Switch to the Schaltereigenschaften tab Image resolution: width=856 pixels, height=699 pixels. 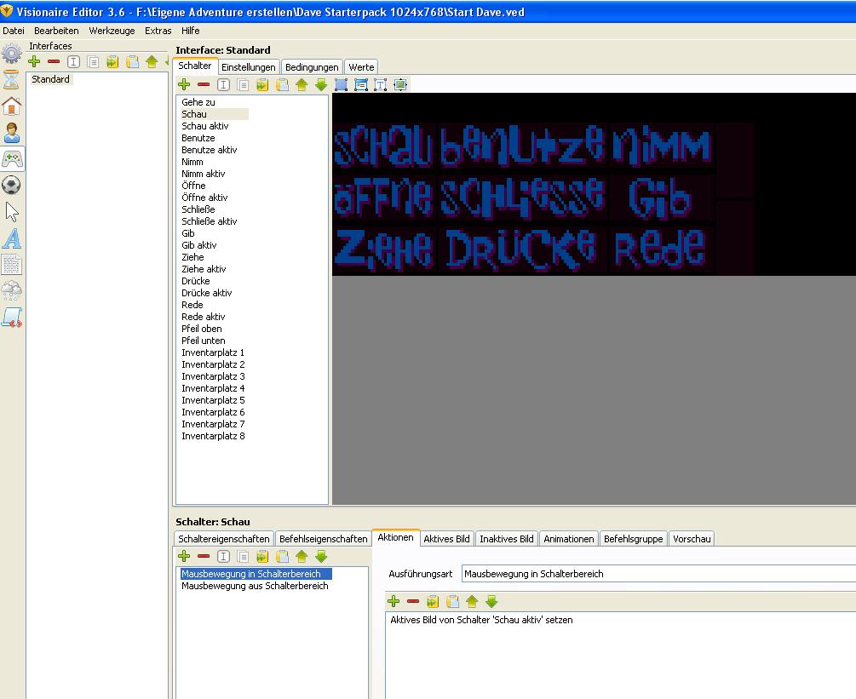[x=224, y=539]
